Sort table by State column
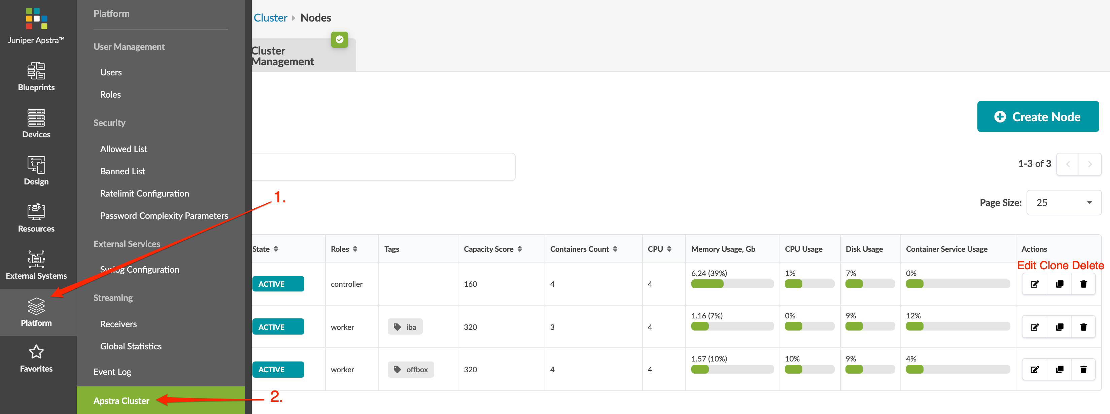 276,249
